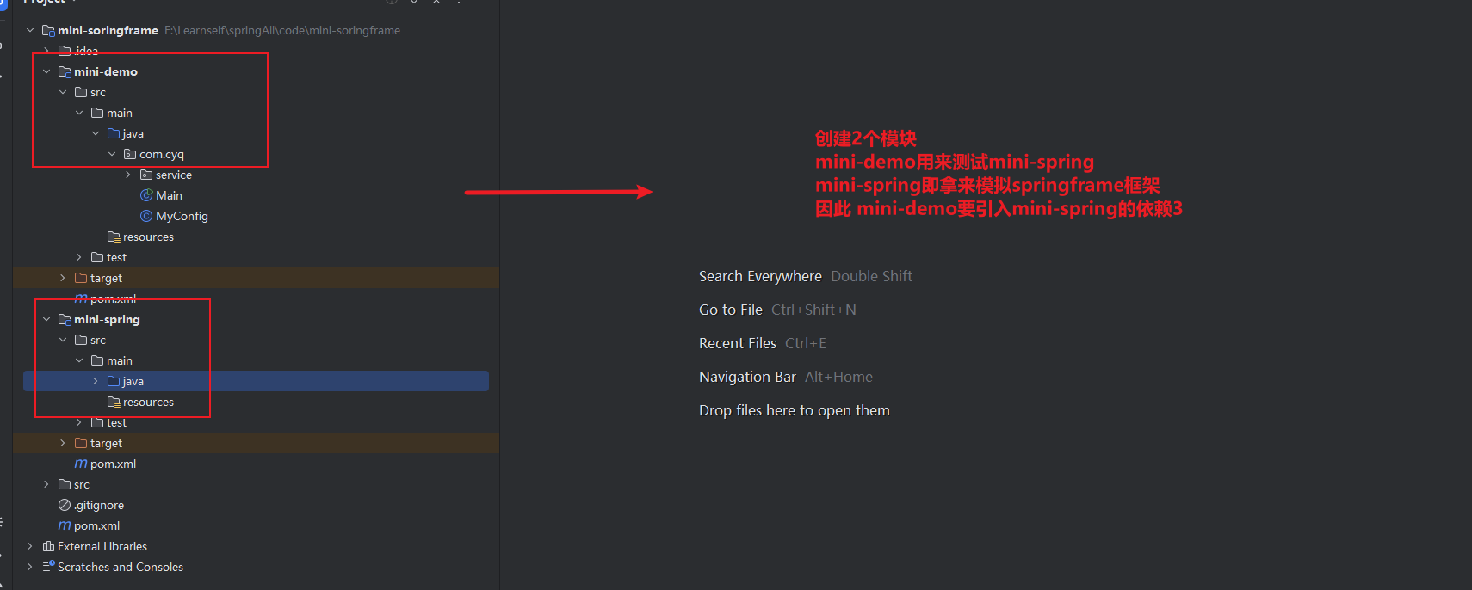Click the Scratches and Consoles icon
This screenshot has height=590, width=1472.
pos(48,567)
